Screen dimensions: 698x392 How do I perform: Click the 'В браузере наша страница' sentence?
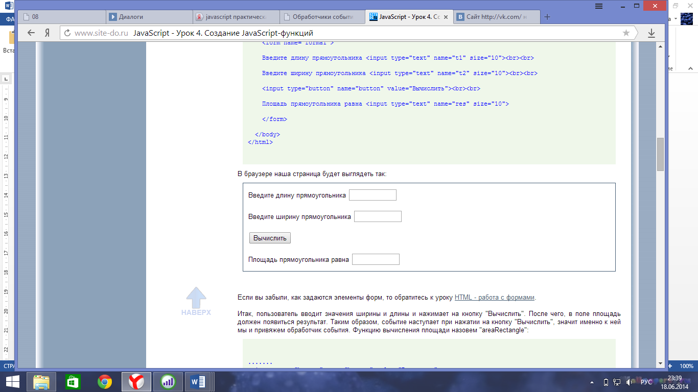point(312,174)
